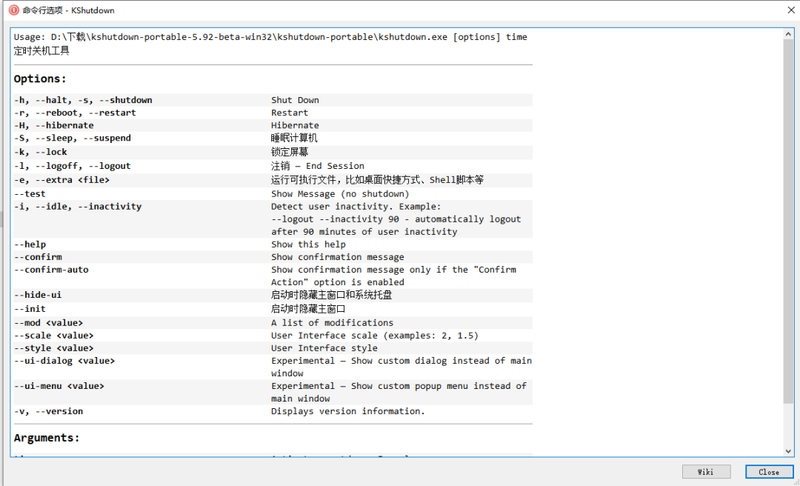The image size is (800, 486).
Task: Select the "-r, --reboot, --restart" option text
Action: point(75,113)
